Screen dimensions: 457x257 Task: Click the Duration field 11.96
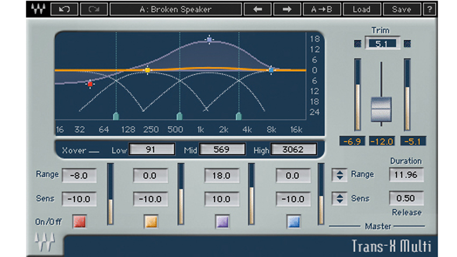[x=406, y=175]
